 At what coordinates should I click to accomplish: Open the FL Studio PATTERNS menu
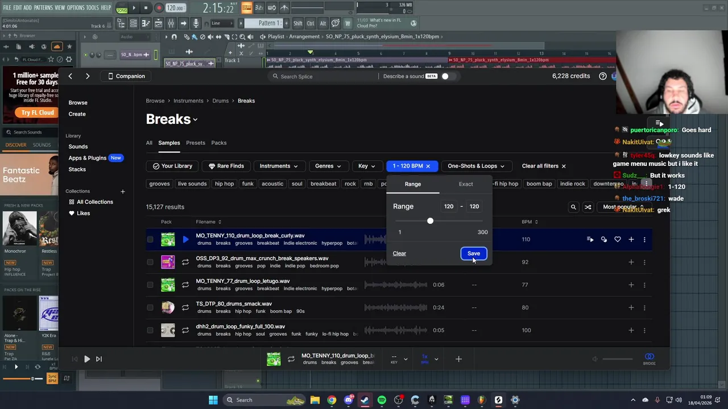click(43, 7)
